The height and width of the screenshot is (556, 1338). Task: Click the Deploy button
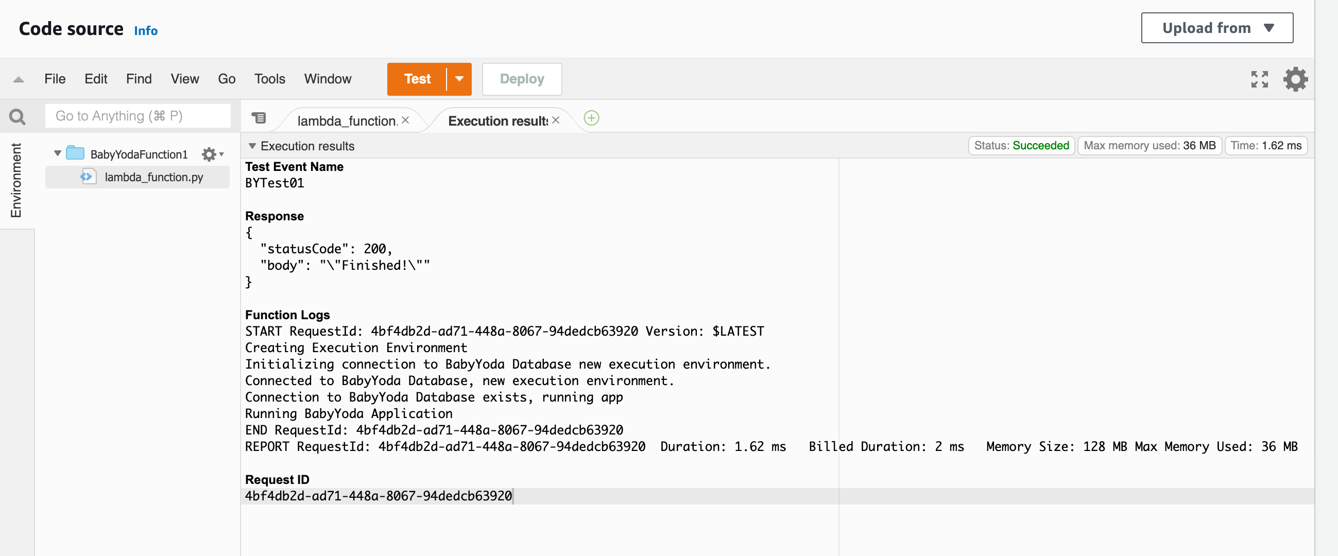click(x=522, y=79)
